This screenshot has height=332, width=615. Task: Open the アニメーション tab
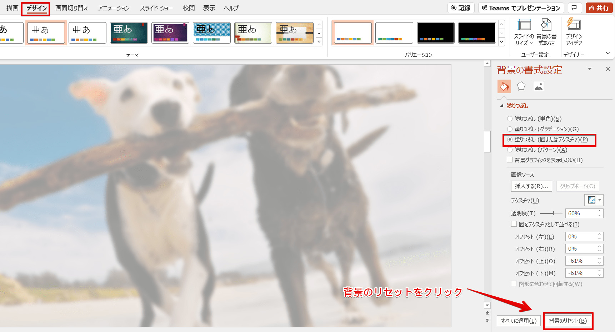114,8
